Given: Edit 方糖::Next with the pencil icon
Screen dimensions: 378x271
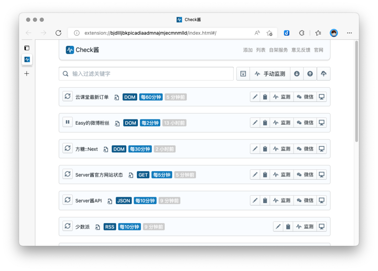Looking at the screenshot, I should pyautogui.click(x=255, y=149).
